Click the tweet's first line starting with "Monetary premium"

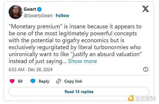pyautogui.click(x=75, y=27)
